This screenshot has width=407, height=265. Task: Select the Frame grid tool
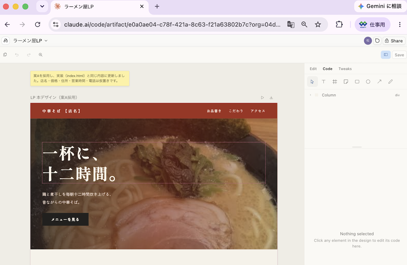point(335,82)
